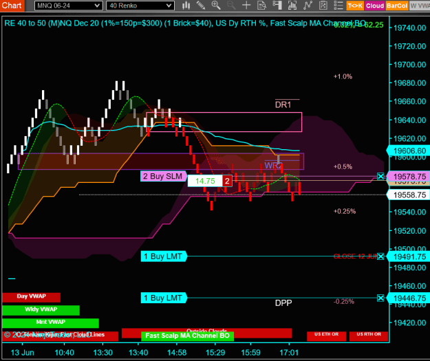Click the 15:59 time axis label
Image resolution: width=430 pixels, height=361 pixels.
[250, 353]
